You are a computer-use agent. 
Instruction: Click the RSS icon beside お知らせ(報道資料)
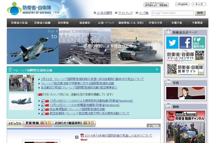pyautogui.click(x=92, y=123)
